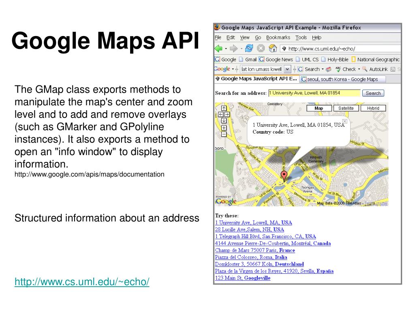Image resolution: width=415 pixels, height=311 pixels.
Task: Pan the map left with the arrow control
Action: 221,114
